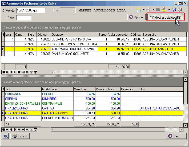Click ADEMILSE ANACLETO tesoureiro cell
Screen dimensions: 189x147
164,49
